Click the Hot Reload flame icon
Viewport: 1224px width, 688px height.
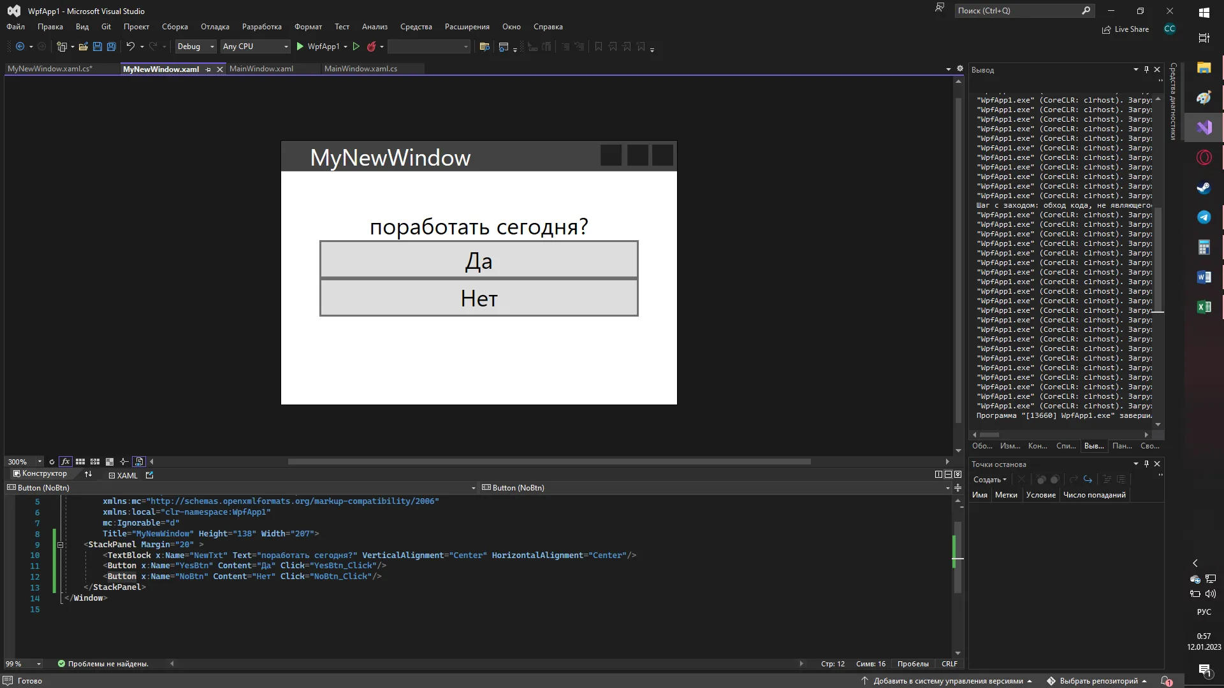(371, 47)
